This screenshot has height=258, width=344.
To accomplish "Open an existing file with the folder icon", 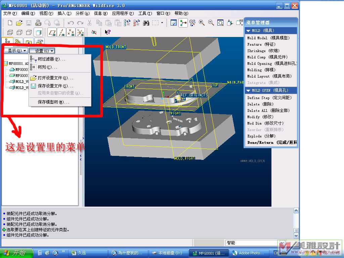I will (x=19, y=23).
